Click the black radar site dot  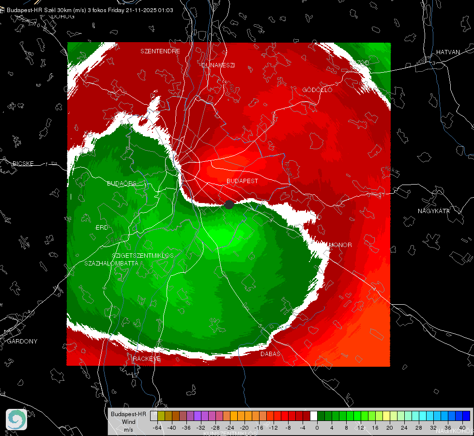pyautogui.click(x=229, y=204)
